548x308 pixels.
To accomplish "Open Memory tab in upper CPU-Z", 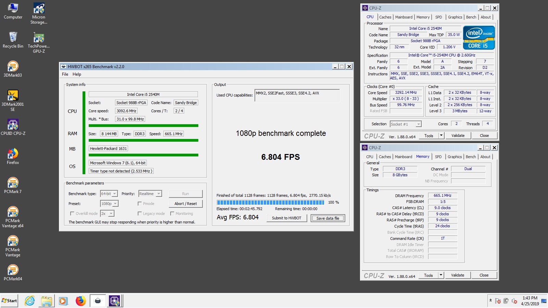I will [423, 17].
